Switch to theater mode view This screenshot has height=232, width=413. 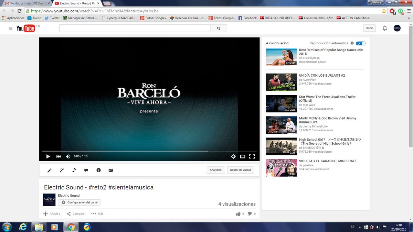click(x=243, y=156)
